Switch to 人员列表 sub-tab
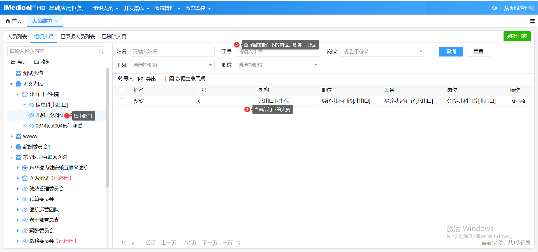538x252 pixels. point(17,37)
